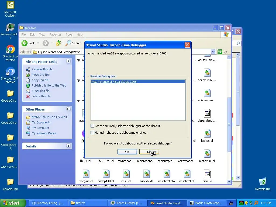
Task: Click the Rename this file task
Action: 42,69
